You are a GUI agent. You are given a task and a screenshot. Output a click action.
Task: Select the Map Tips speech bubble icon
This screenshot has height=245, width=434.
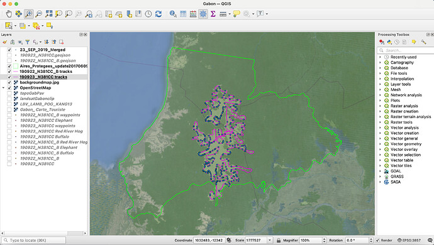236,14
